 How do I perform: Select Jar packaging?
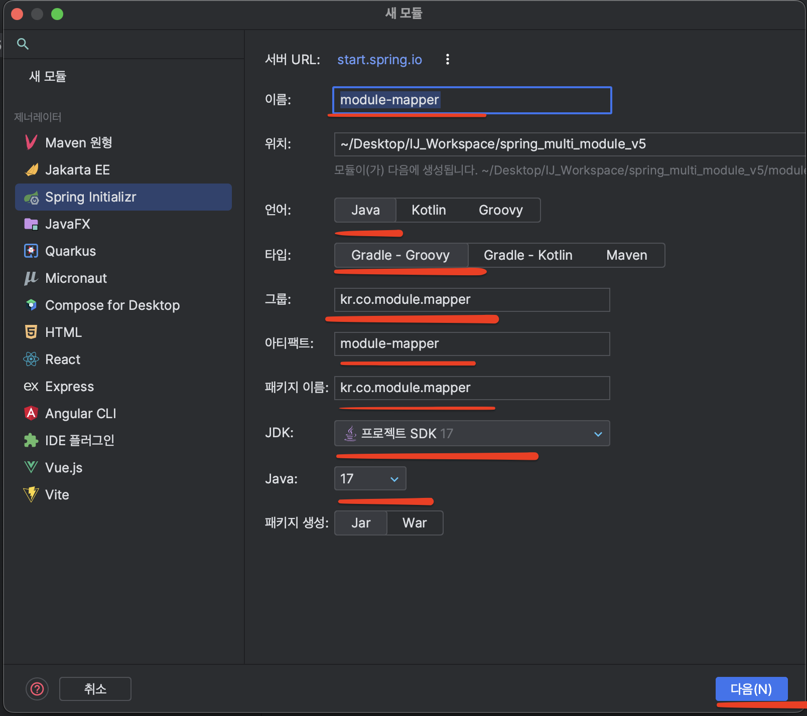[x=361, y=523]
